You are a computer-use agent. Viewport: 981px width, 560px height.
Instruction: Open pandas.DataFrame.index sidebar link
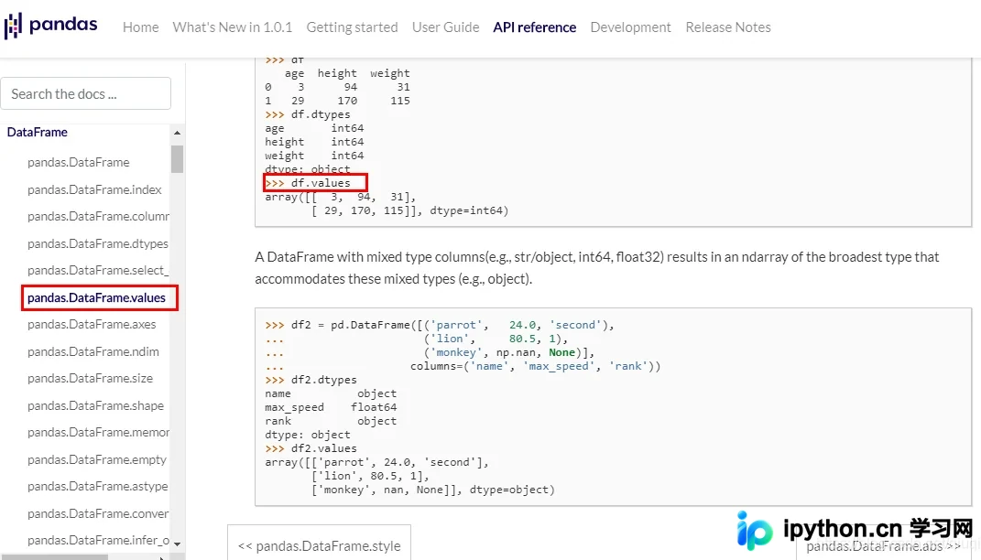pyautogui.click(x=94, y=189)
